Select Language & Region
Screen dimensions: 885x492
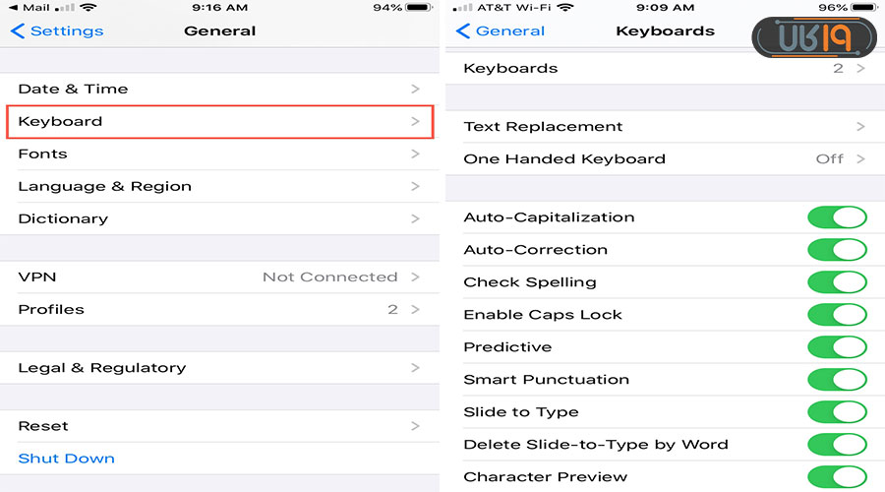[219, 187]
